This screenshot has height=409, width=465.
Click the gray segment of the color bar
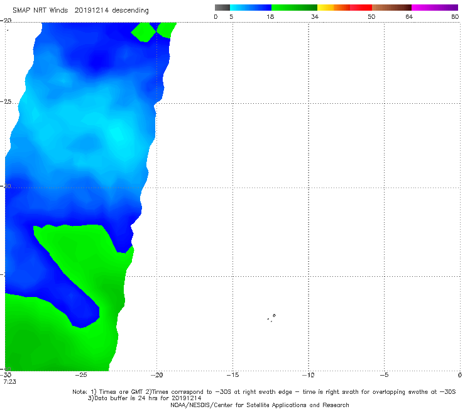pos(222,8)
